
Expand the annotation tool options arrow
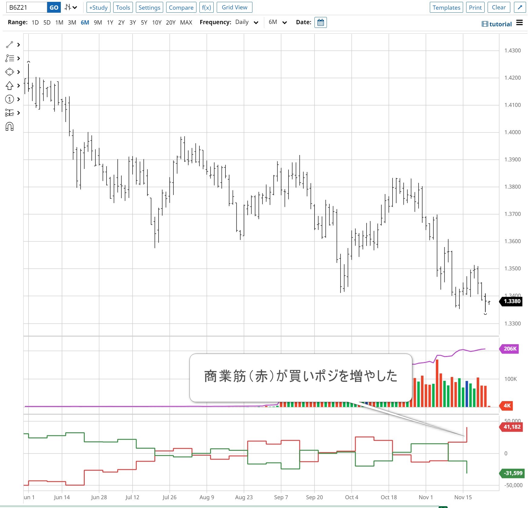tap(18, 58)
